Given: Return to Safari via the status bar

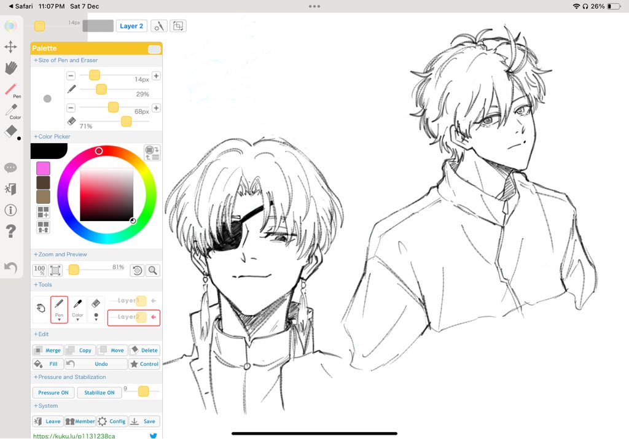Looking at the screenshot, I should click(21, 6).
